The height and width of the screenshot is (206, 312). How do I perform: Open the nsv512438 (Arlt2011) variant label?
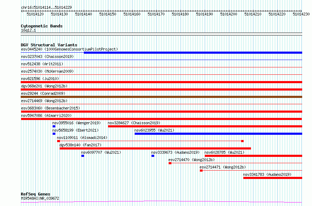[42, 64]
